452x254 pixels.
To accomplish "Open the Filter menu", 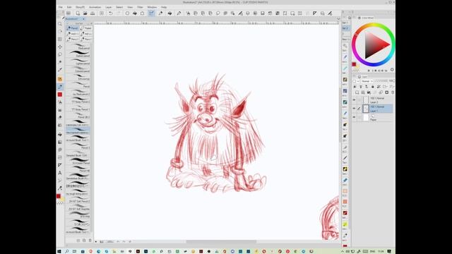I will [140, 7].
